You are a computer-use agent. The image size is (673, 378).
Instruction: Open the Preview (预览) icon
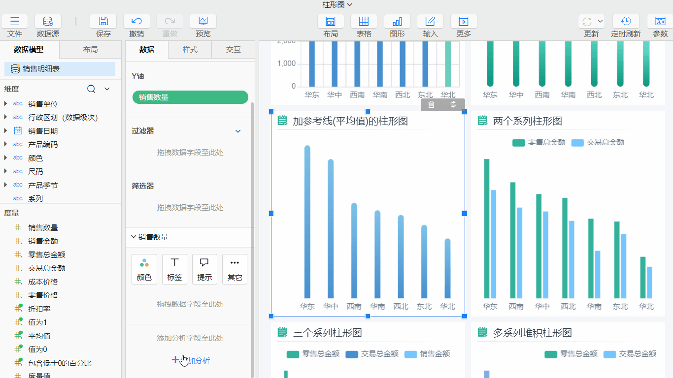pyautogui.click(x=203, y=22)
